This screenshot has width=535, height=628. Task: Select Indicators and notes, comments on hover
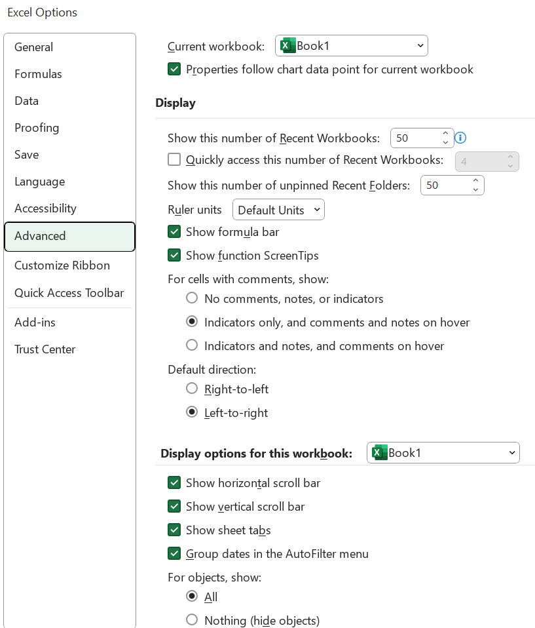click(192, 345)
